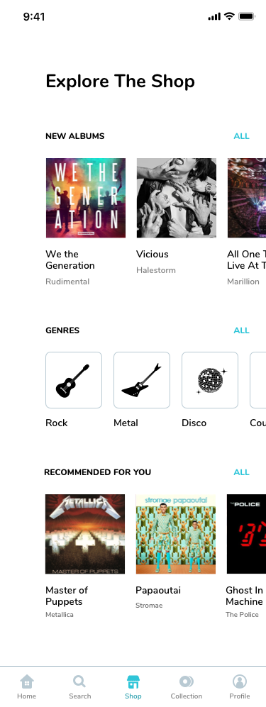Image resolution: width=266 pixels, height=707 pixels.
Task: Tap the Metallica artist name
Action: 60,615
